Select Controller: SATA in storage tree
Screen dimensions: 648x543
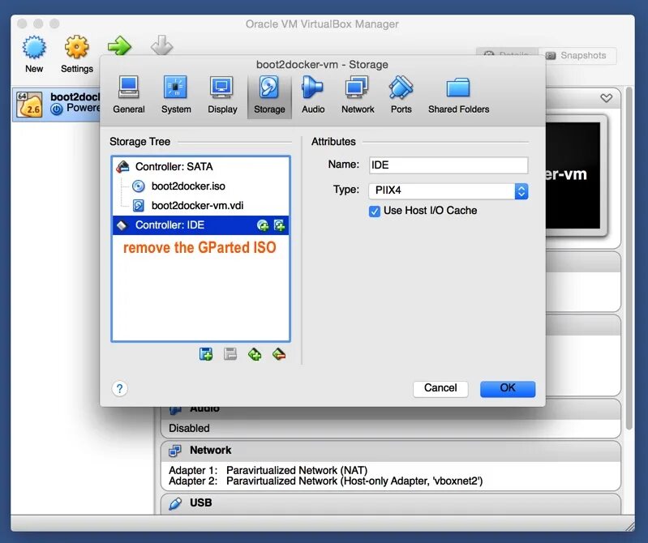click(201, 166)
